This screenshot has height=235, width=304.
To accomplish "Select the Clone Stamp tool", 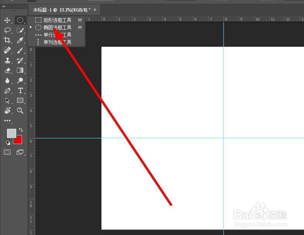I will pyautogui.click(x=7, y=60).
